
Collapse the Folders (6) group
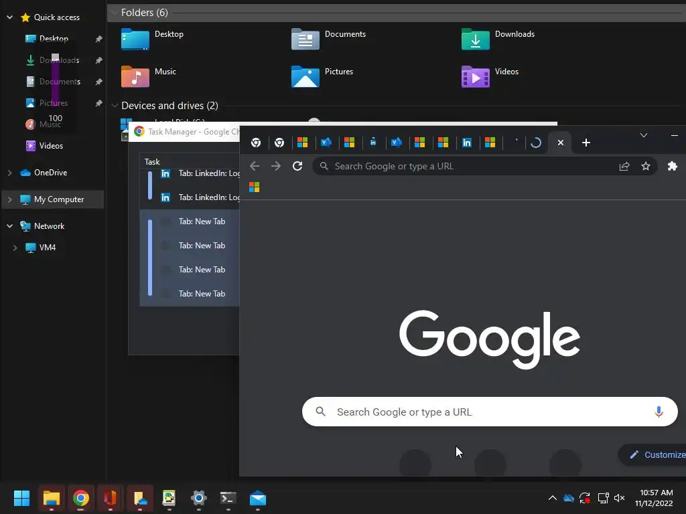click(x=114, y=13)
